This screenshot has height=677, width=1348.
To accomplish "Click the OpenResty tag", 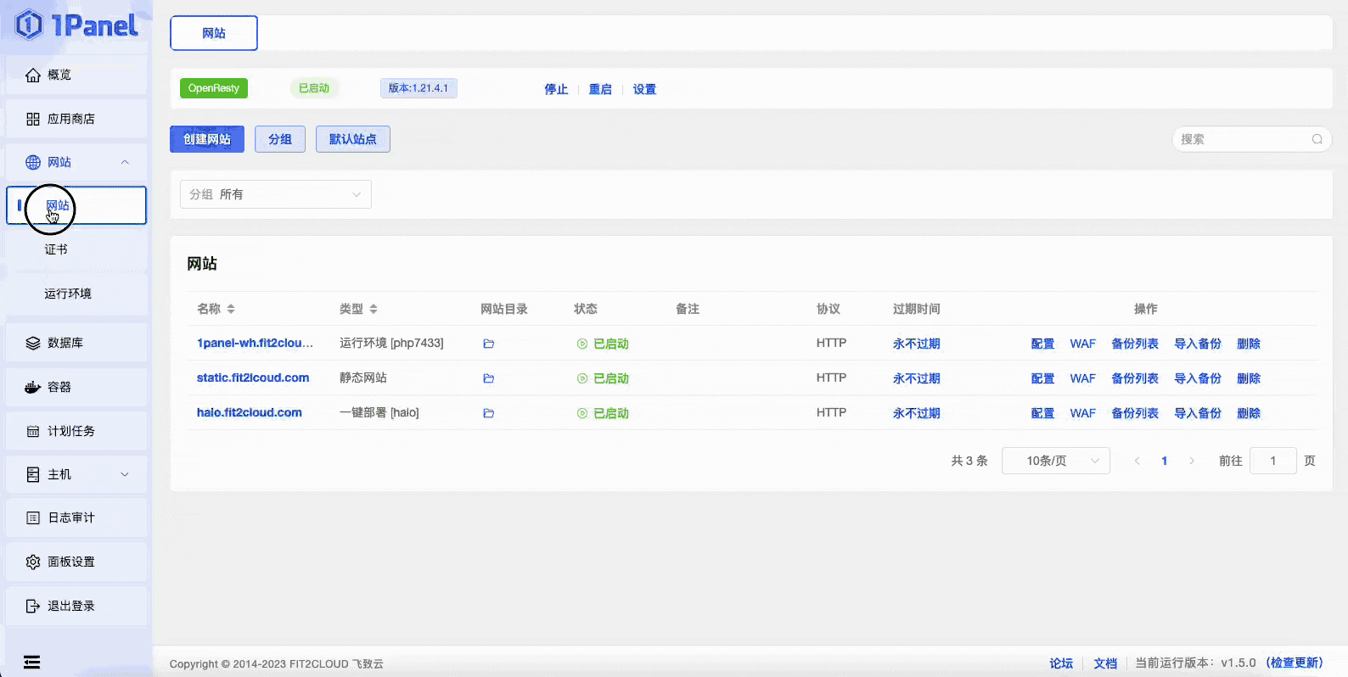I will point(214,88).
